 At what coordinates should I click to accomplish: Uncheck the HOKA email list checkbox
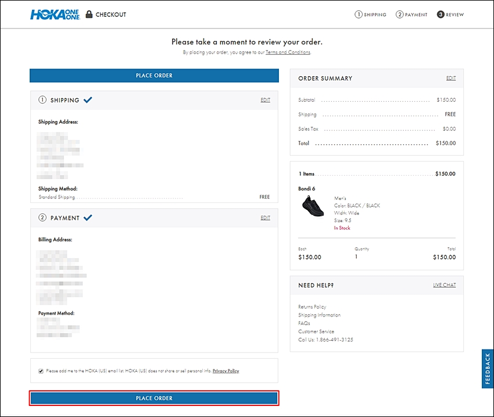point(41,371)
